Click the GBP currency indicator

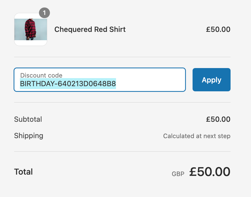pos(178,174)
